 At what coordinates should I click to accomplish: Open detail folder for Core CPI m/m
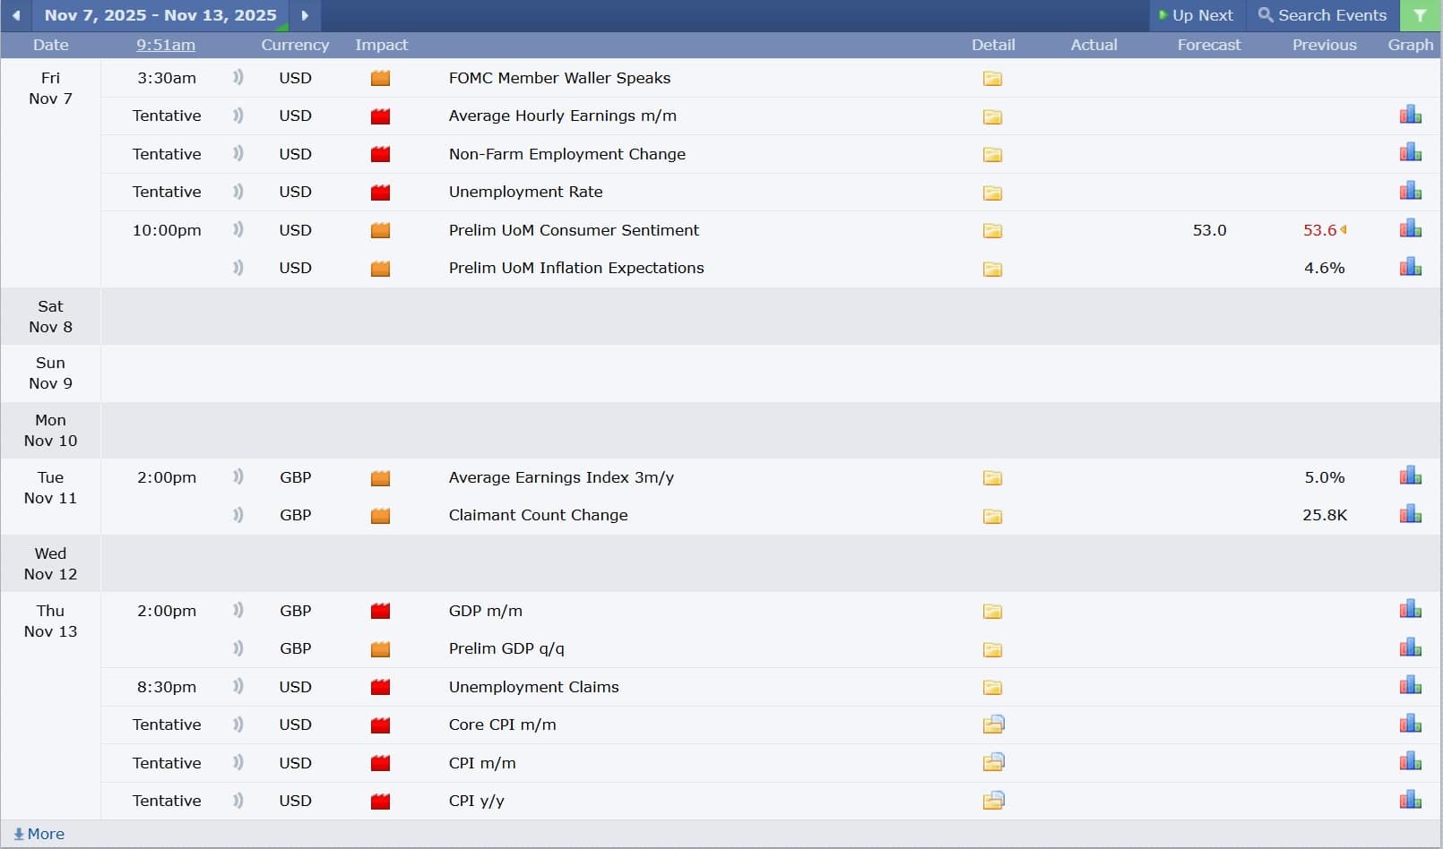click(993, 725)
